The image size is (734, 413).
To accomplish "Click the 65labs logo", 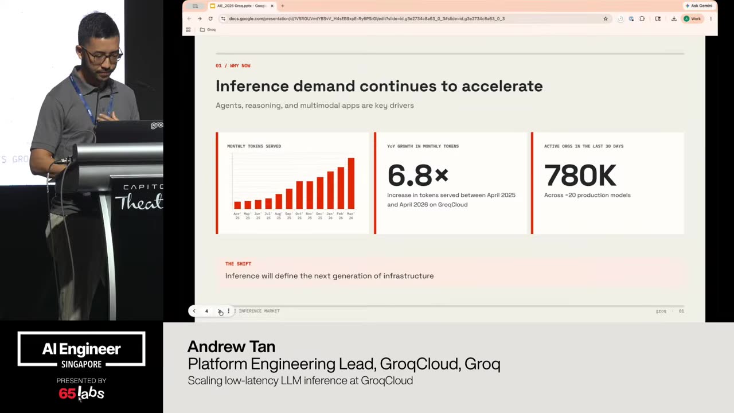I will (81, 393).
